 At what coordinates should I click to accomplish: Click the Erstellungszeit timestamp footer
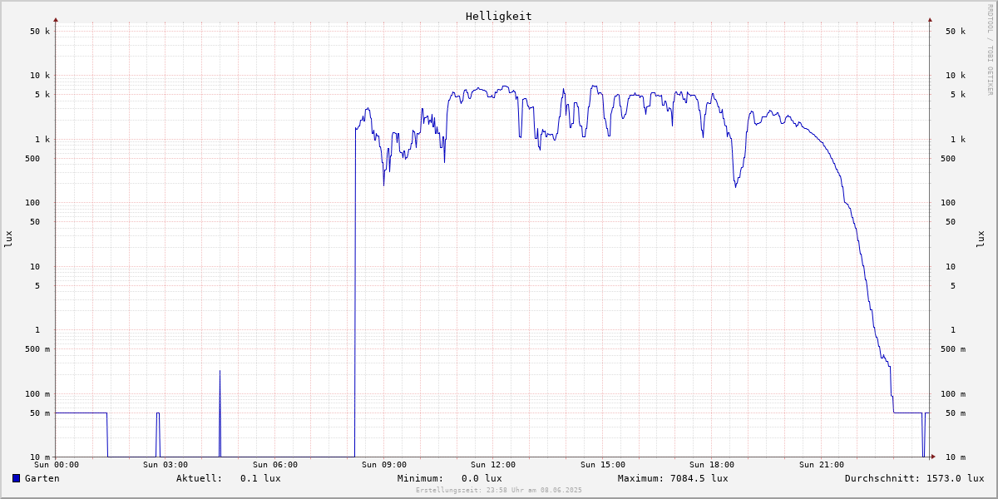click(x=499, y=491)
